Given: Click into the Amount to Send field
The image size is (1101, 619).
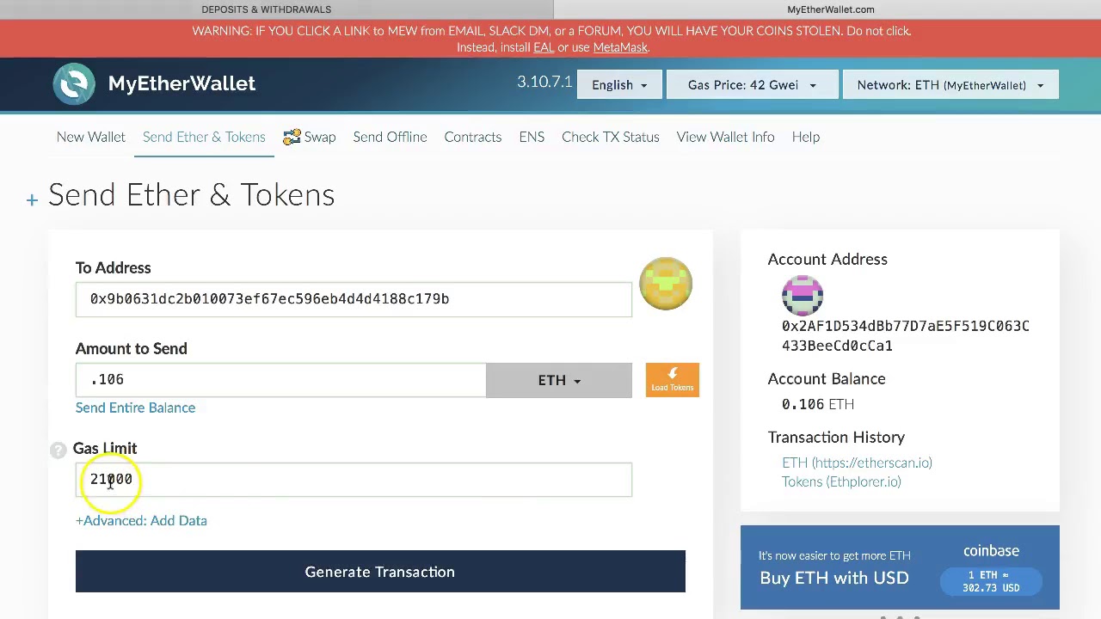Looking at the screenshot, I should 280,381.
